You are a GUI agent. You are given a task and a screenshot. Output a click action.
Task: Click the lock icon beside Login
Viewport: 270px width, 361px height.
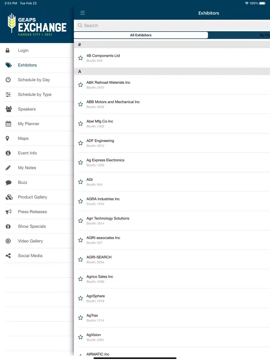coord(8,50)
